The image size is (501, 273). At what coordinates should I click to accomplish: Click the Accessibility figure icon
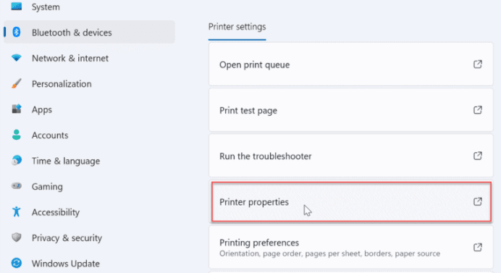pos(17,211)
